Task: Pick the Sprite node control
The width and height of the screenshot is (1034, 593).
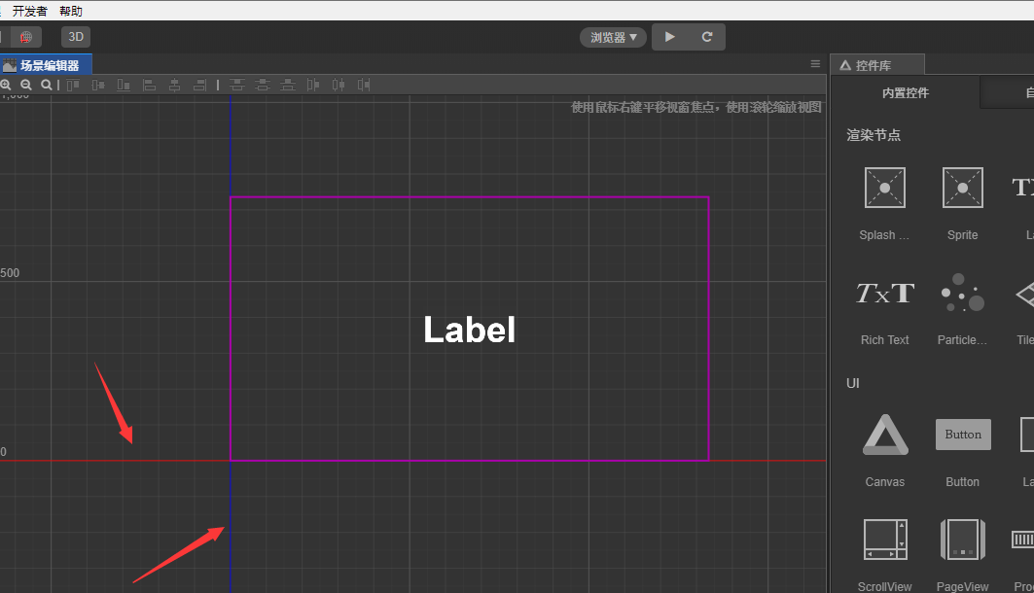Action: click(962, 203)
